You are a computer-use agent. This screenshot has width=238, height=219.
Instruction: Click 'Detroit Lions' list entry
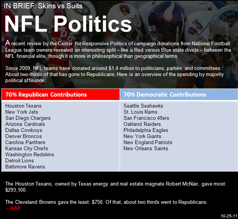[x=19, y=160]
